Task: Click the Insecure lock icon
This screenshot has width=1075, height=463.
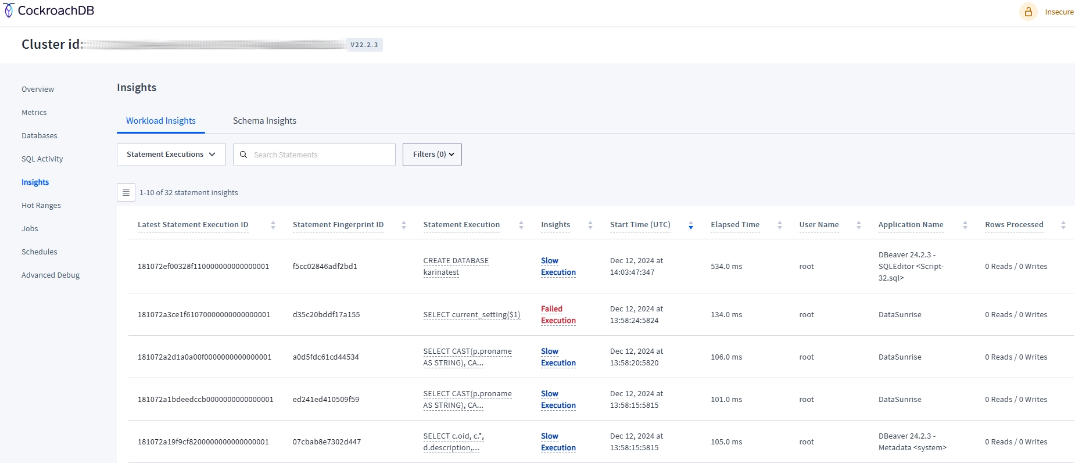Action: pos(1028,12)
